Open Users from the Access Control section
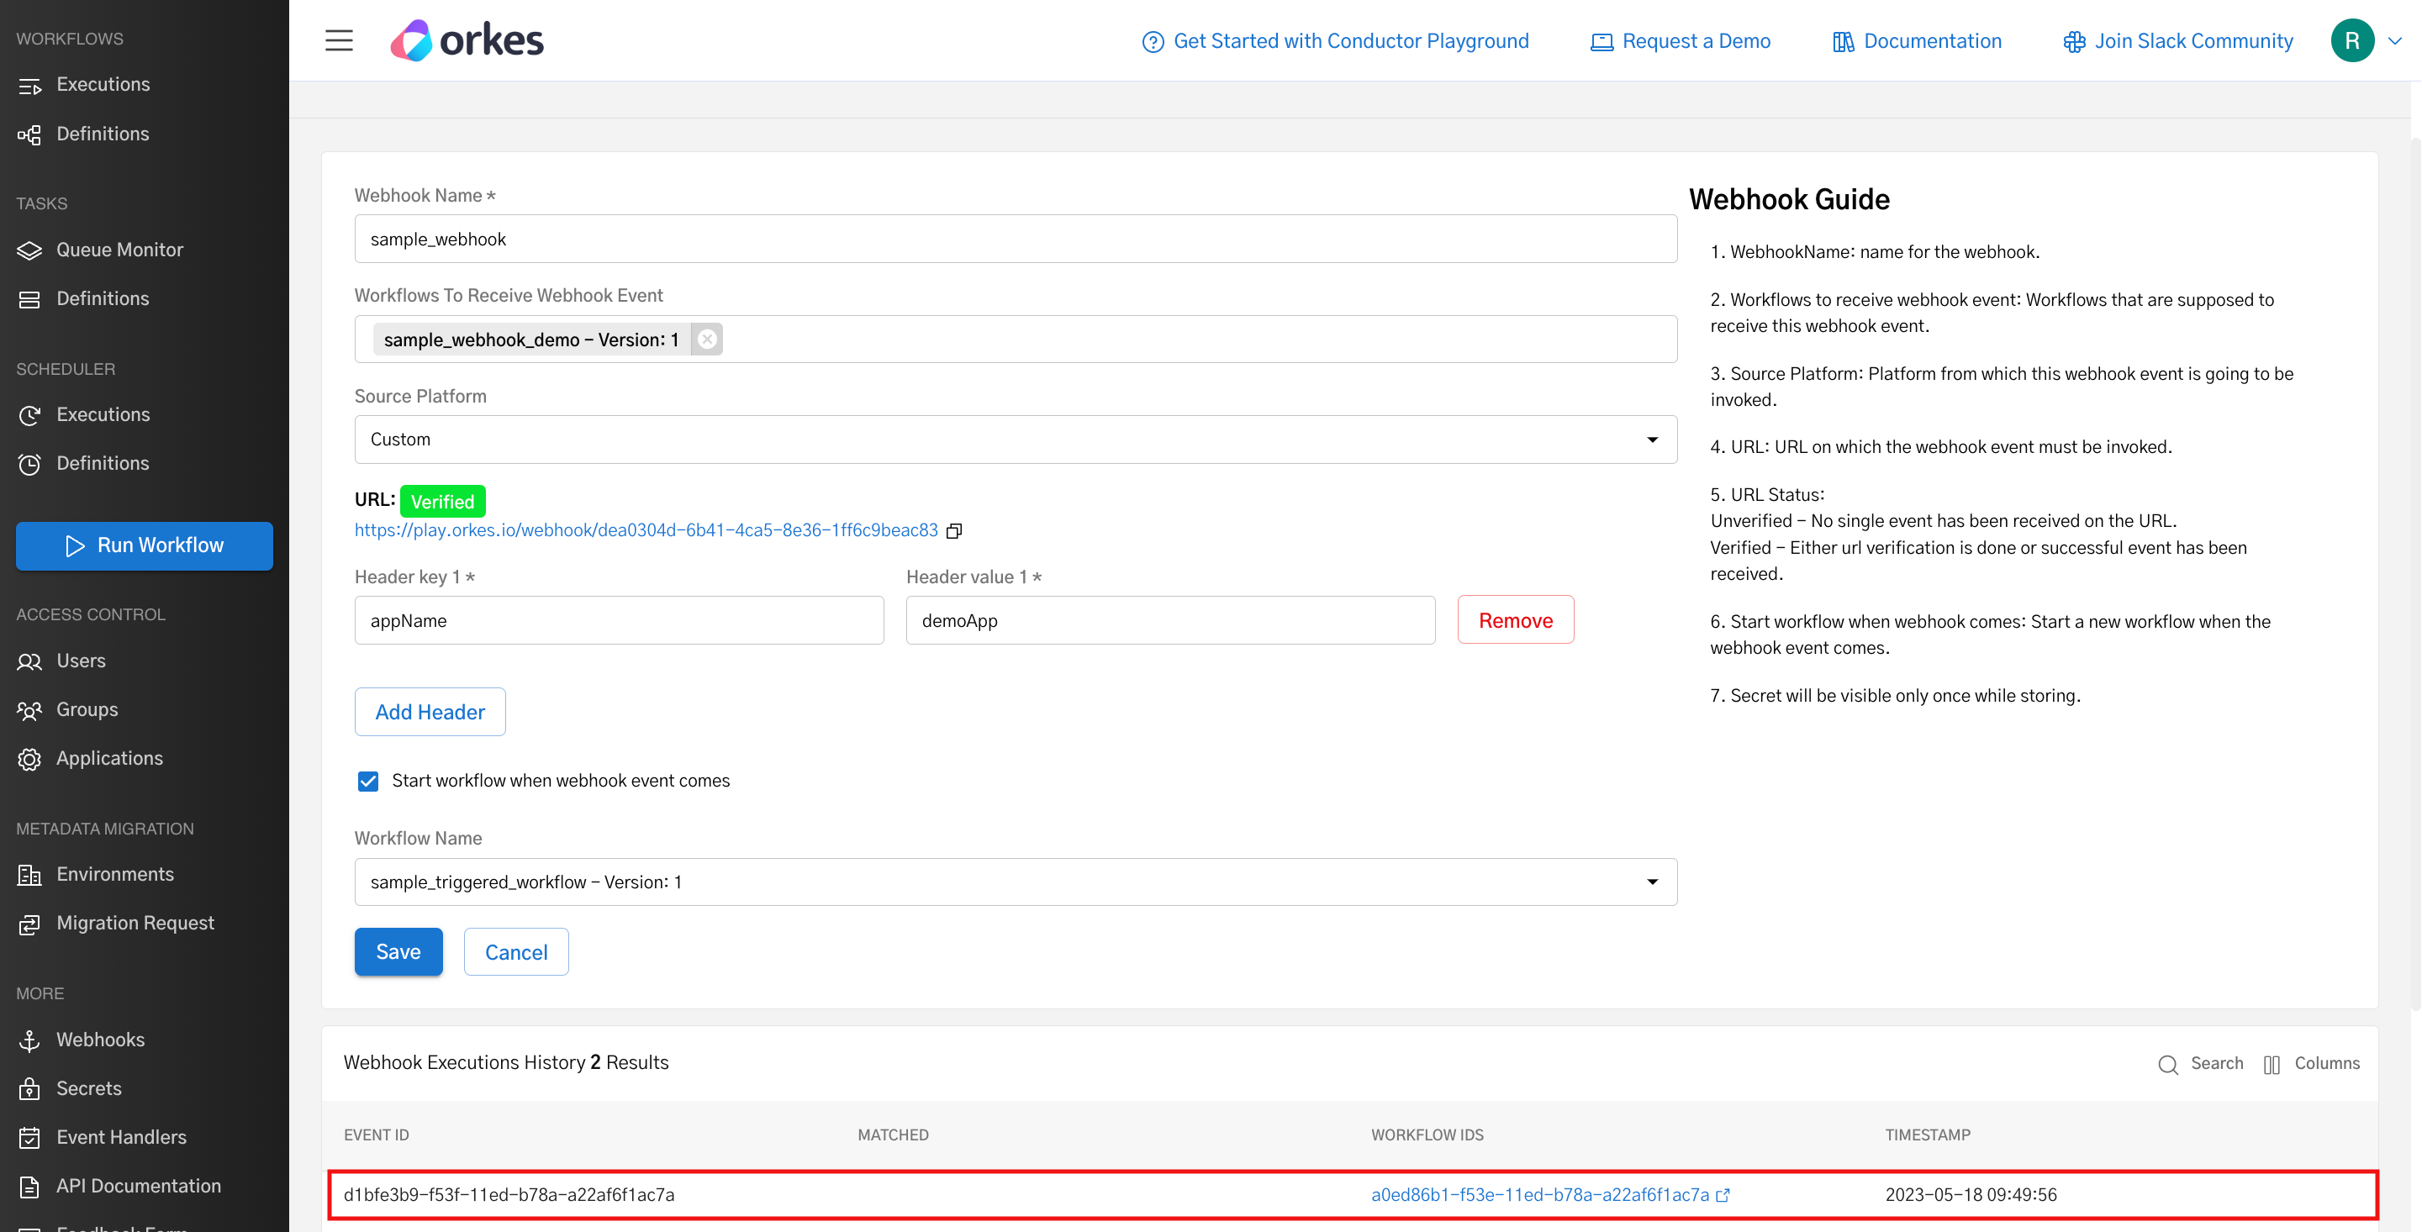Screen dimensions: 2422x1232 [x=80, y=661]
